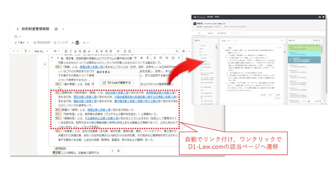Go back with arrow beside 知的財産管理規程

pos(18,29)
